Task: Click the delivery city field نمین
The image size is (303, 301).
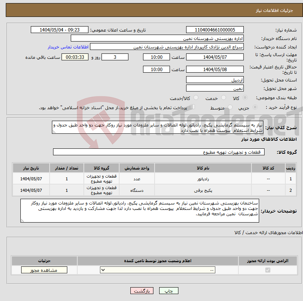Action: tap(215, 88)
